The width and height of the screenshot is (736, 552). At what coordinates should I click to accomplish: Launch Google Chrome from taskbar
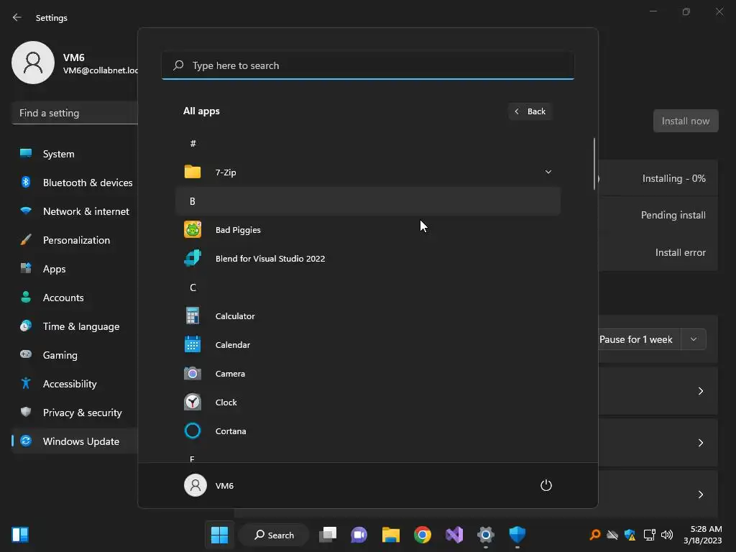point(423,535)
